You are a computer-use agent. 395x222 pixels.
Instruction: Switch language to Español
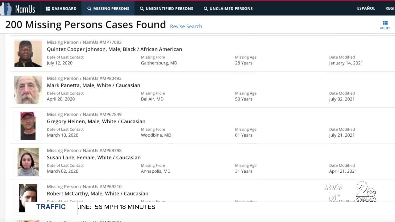pos(366,8)
